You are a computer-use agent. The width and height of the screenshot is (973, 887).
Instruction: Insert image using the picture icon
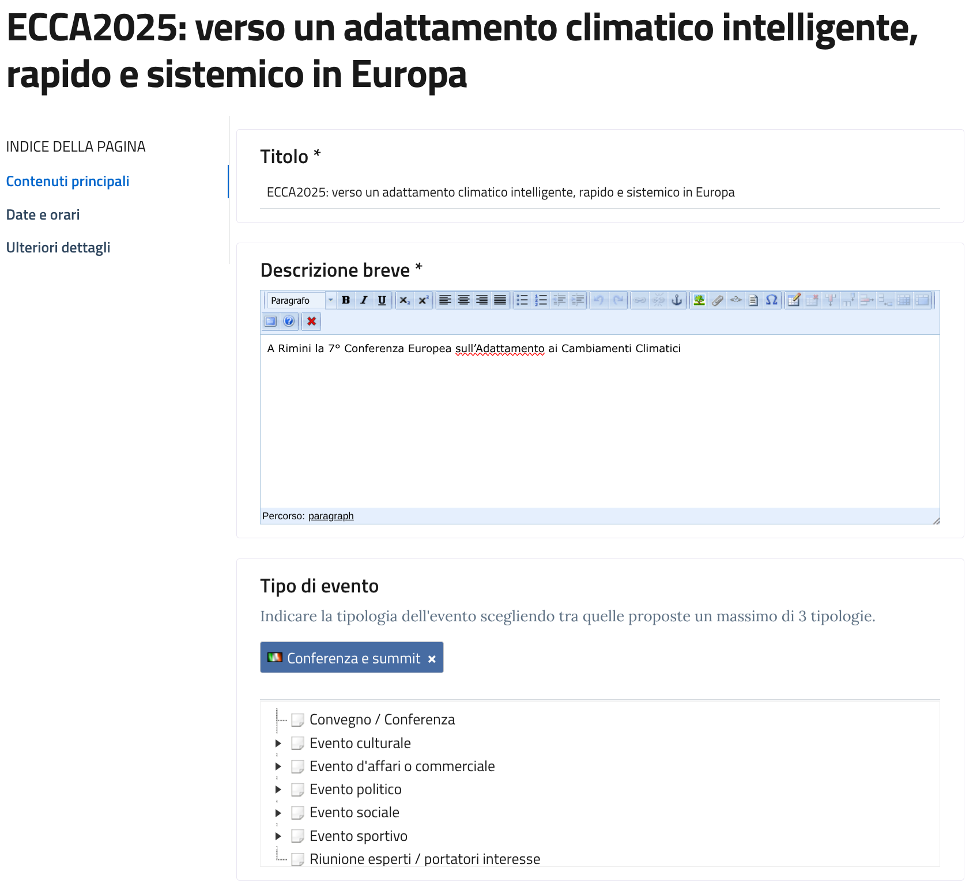coord(699,300)
